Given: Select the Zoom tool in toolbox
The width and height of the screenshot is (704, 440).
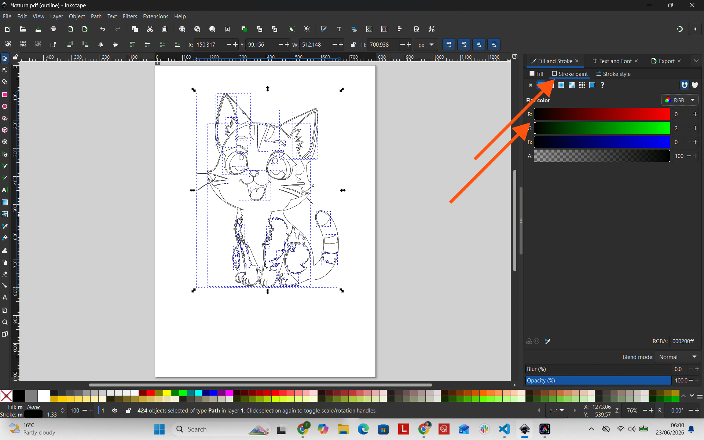Looking at the screenshot, I should [x=5, y=322].
